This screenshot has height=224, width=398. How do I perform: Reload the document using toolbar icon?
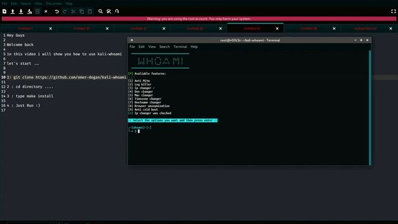click(x=37, y=11)
